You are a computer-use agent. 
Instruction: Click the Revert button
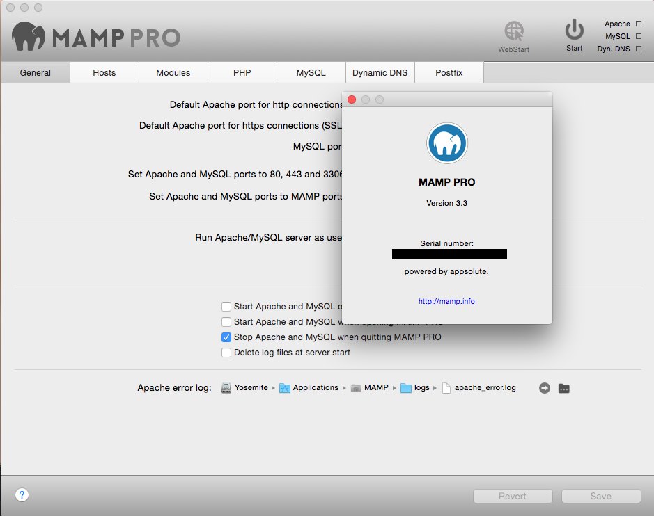(x=513, y=496)
